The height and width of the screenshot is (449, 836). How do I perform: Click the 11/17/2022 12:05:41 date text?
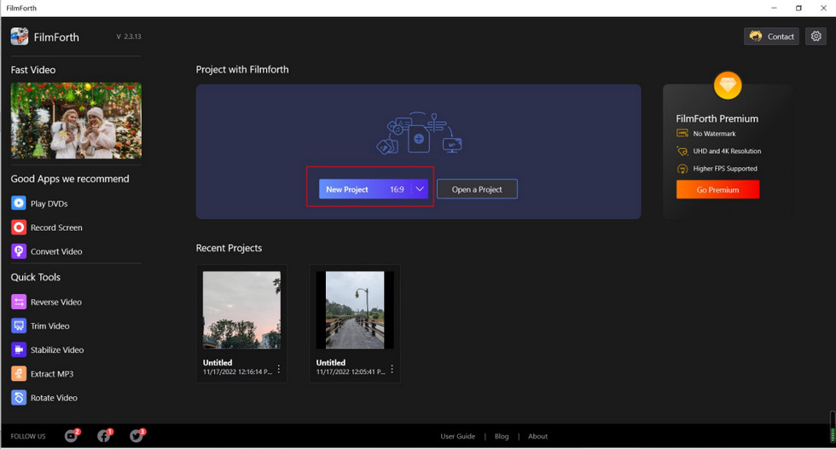[x=351, y=371]
